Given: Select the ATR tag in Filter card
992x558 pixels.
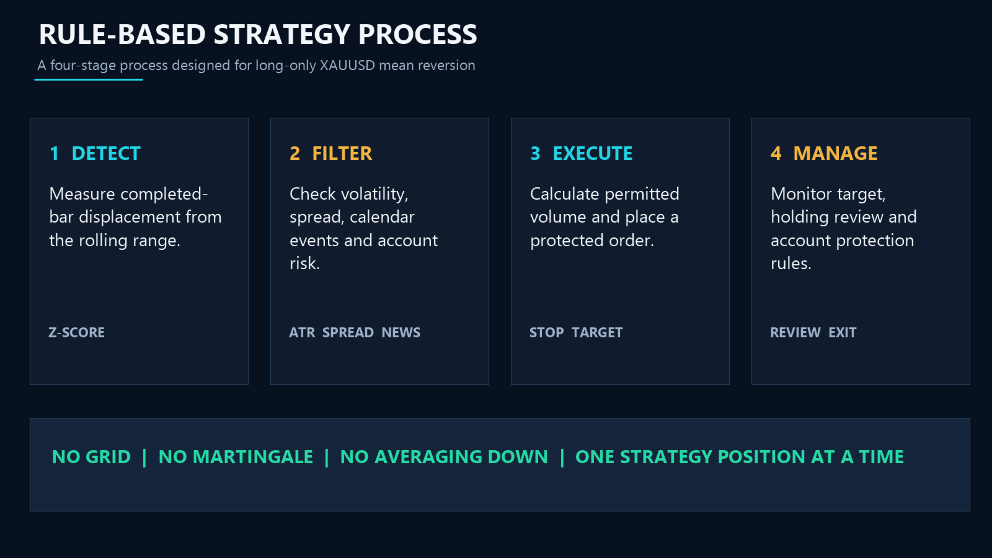Looking at the screenshot, I should tap(302, 332).
